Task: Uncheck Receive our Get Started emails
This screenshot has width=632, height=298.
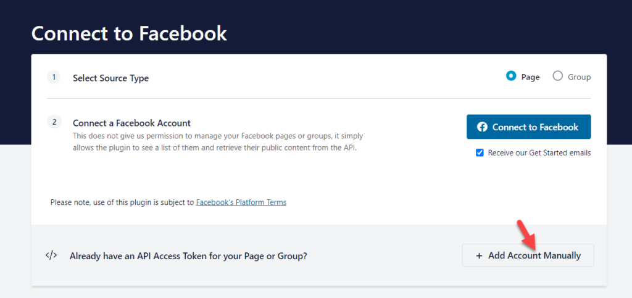Action: click(480, 153)
